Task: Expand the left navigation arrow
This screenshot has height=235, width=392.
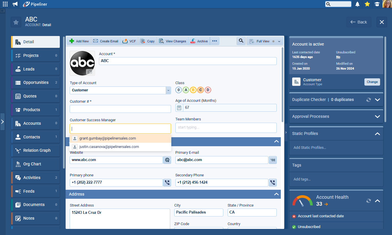Action: tap(2, 122)
